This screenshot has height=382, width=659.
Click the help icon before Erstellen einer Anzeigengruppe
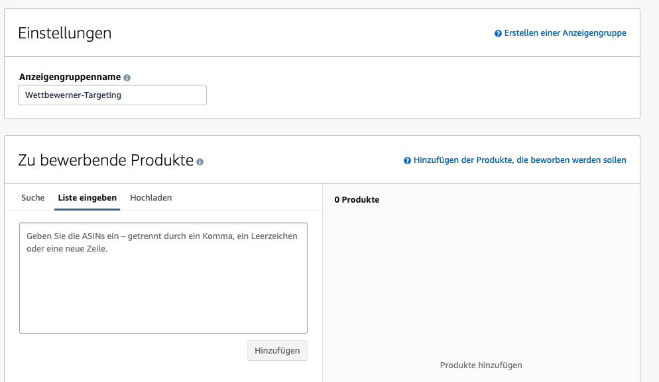pyautogui.click(x=498, y=34)
